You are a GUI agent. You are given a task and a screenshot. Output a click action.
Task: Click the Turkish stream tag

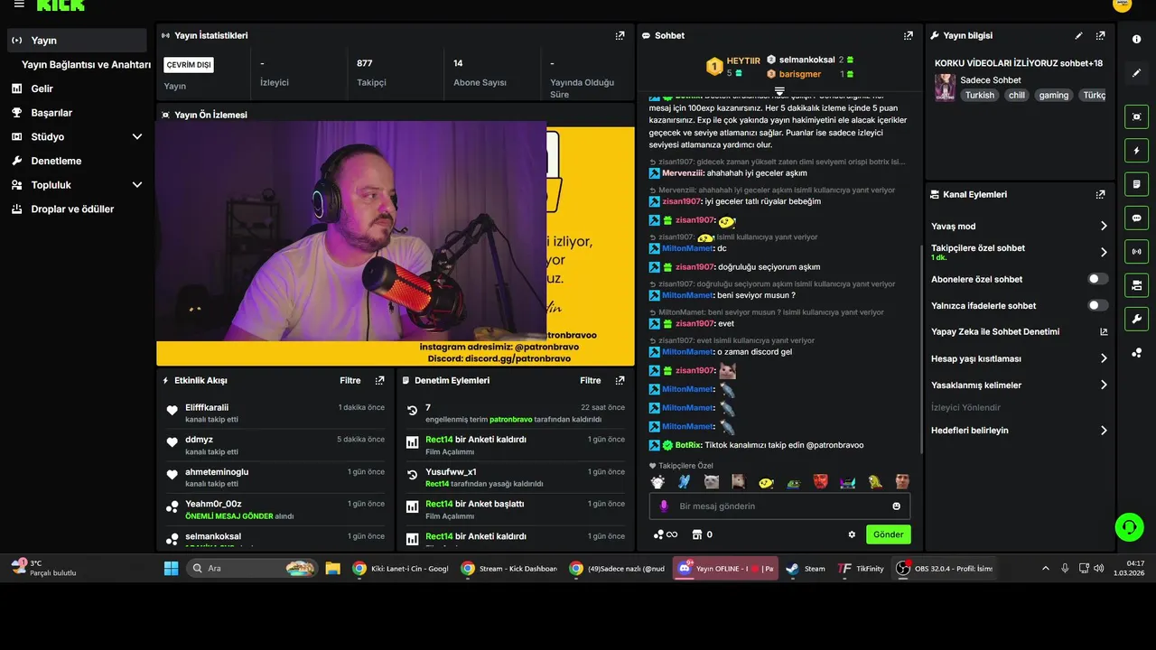(979, 95)
